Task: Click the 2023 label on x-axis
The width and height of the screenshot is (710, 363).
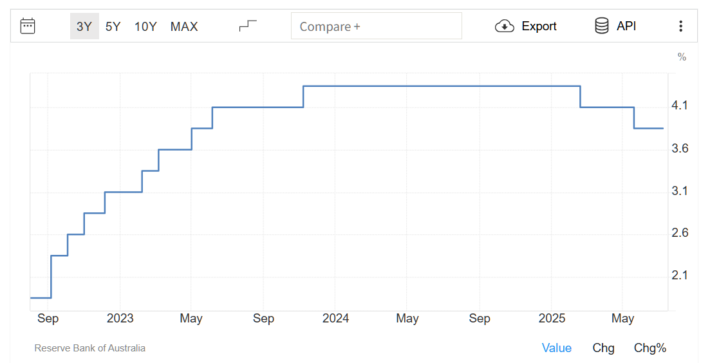Action: point(120,319)
